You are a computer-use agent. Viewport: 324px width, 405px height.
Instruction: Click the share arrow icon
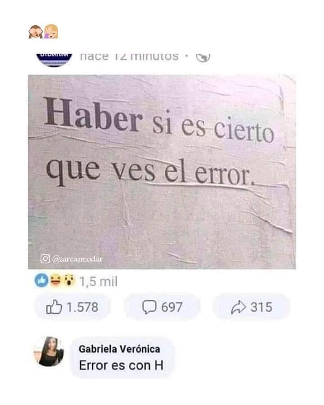238,307
